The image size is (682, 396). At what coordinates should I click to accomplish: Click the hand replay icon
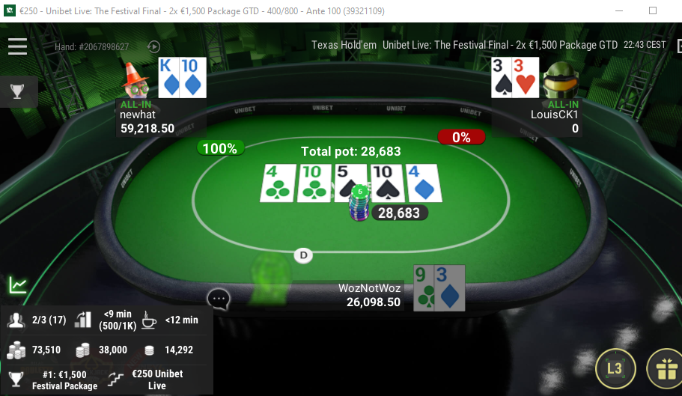coord(153,46)
